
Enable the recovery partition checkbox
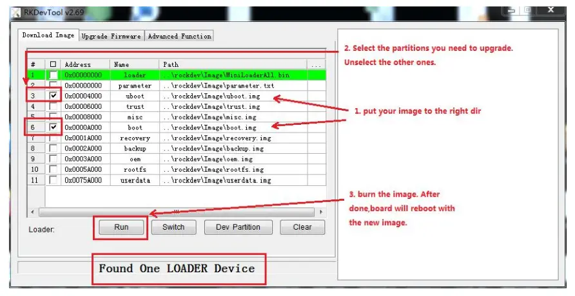coord(54,138)
